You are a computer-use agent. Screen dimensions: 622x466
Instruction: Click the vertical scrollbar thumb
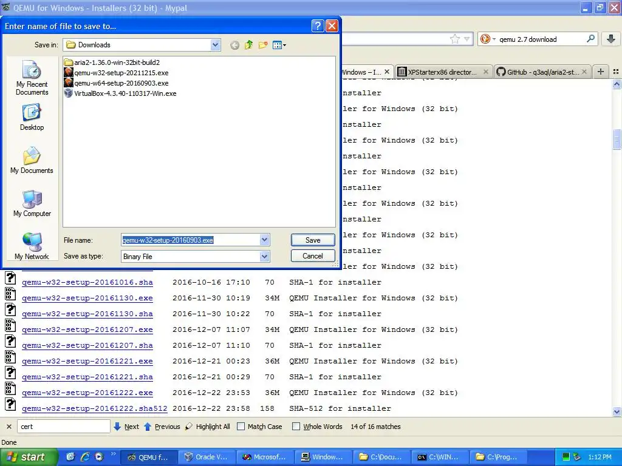(x=617, y=140)
